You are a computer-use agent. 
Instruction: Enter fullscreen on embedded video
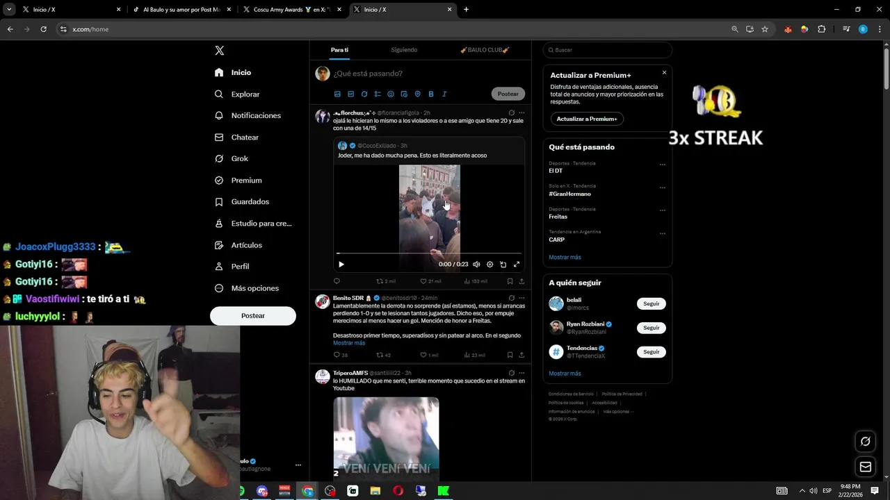pyautogui.click(x=517, y=264)
